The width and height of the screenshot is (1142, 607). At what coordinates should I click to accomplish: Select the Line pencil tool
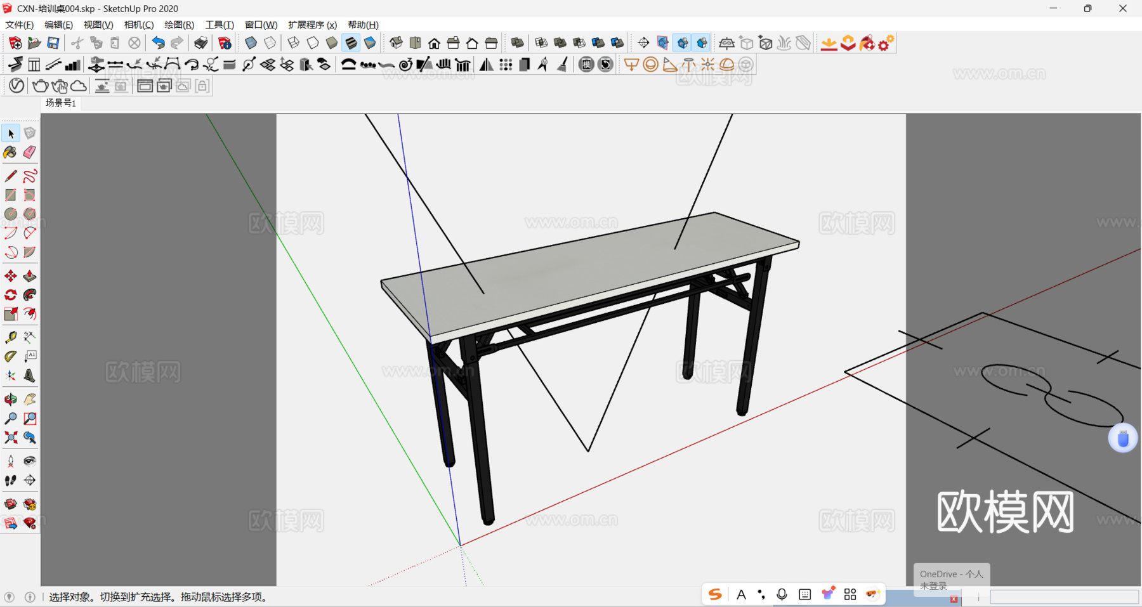pos(11,176)
